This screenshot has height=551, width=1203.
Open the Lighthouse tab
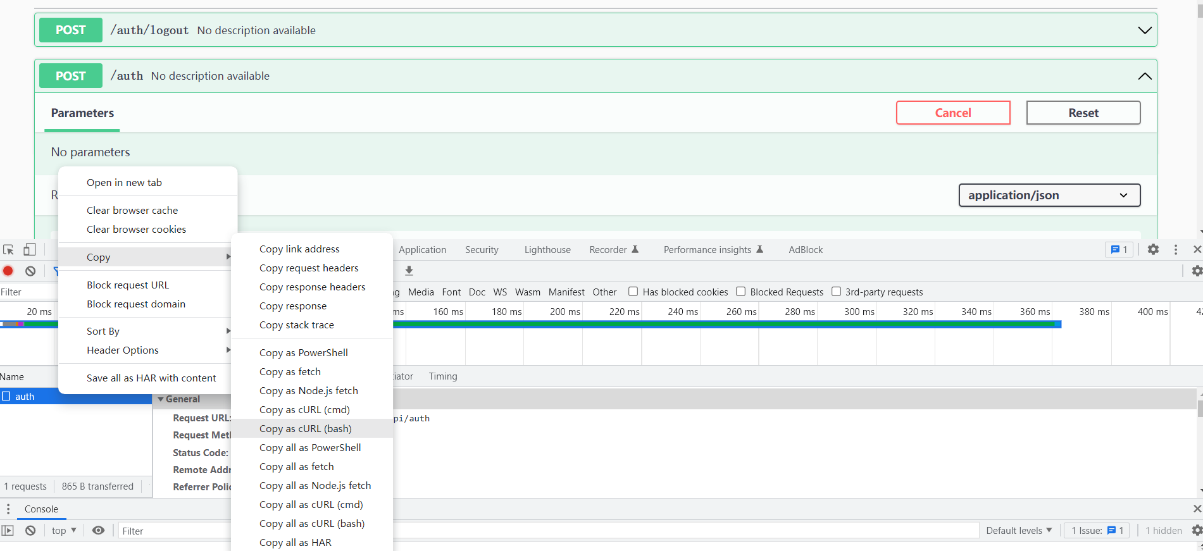(547, 250)
